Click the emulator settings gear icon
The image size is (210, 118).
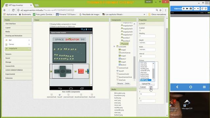coord(184,9)
